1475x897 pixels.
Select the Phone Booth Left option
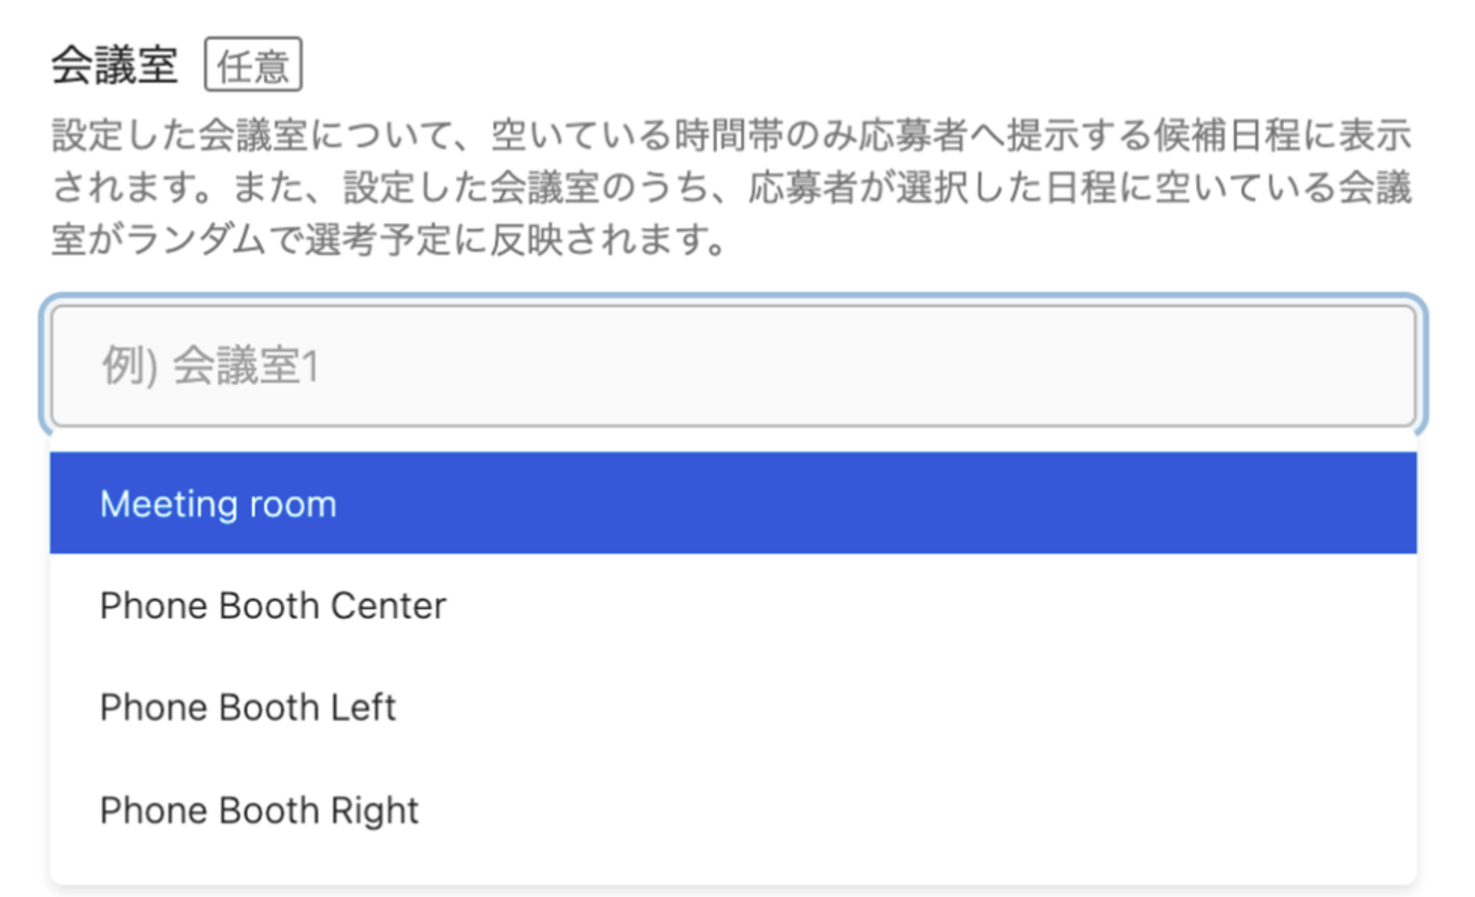click(x=733, y=708)
